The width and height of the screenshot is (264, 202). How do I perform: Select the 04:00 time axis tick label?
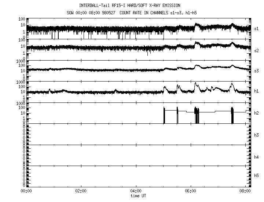click(136, 191)
